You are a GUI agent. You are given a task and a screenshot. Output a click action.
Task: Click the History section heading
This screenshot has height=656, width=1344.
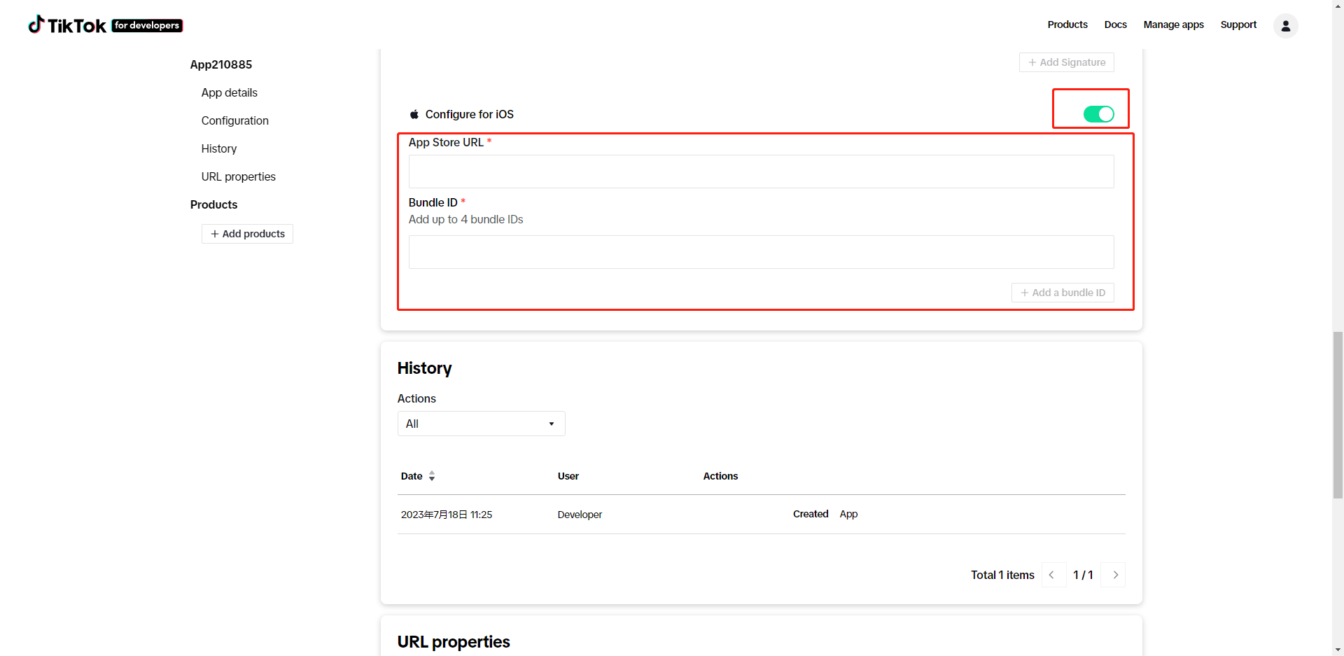(x=425, y=368)
